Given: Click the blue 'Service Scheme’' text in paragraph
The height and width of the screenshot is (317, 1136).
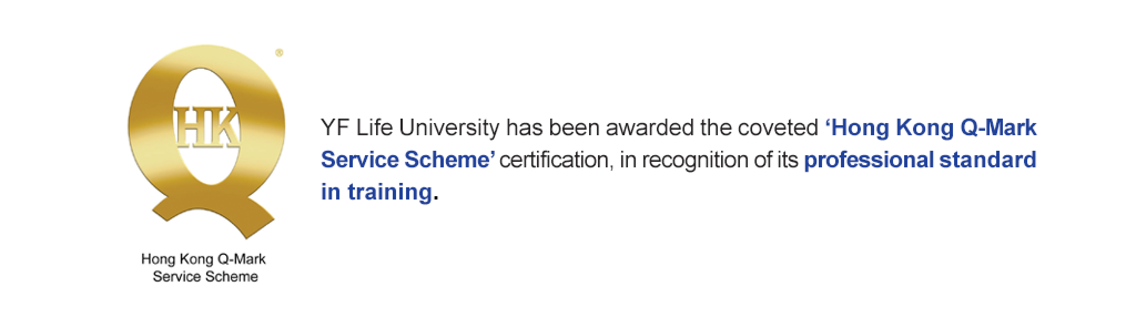Looking at the screenshot, I should [410, 160].
